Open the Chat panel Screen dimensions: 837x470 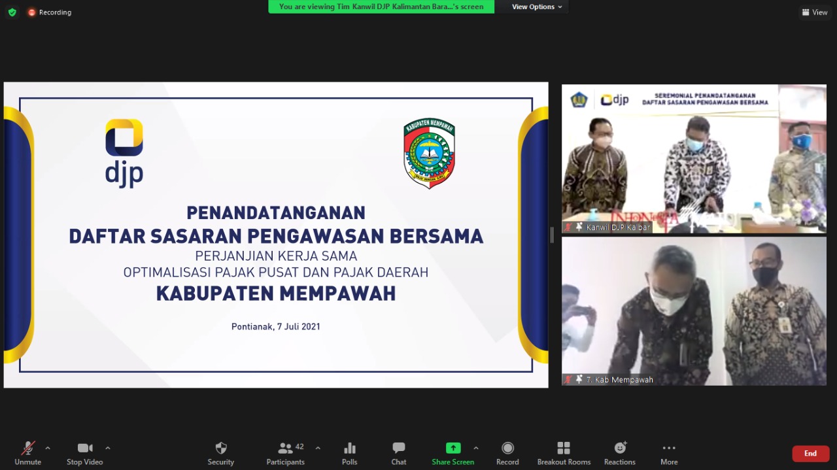399,453
